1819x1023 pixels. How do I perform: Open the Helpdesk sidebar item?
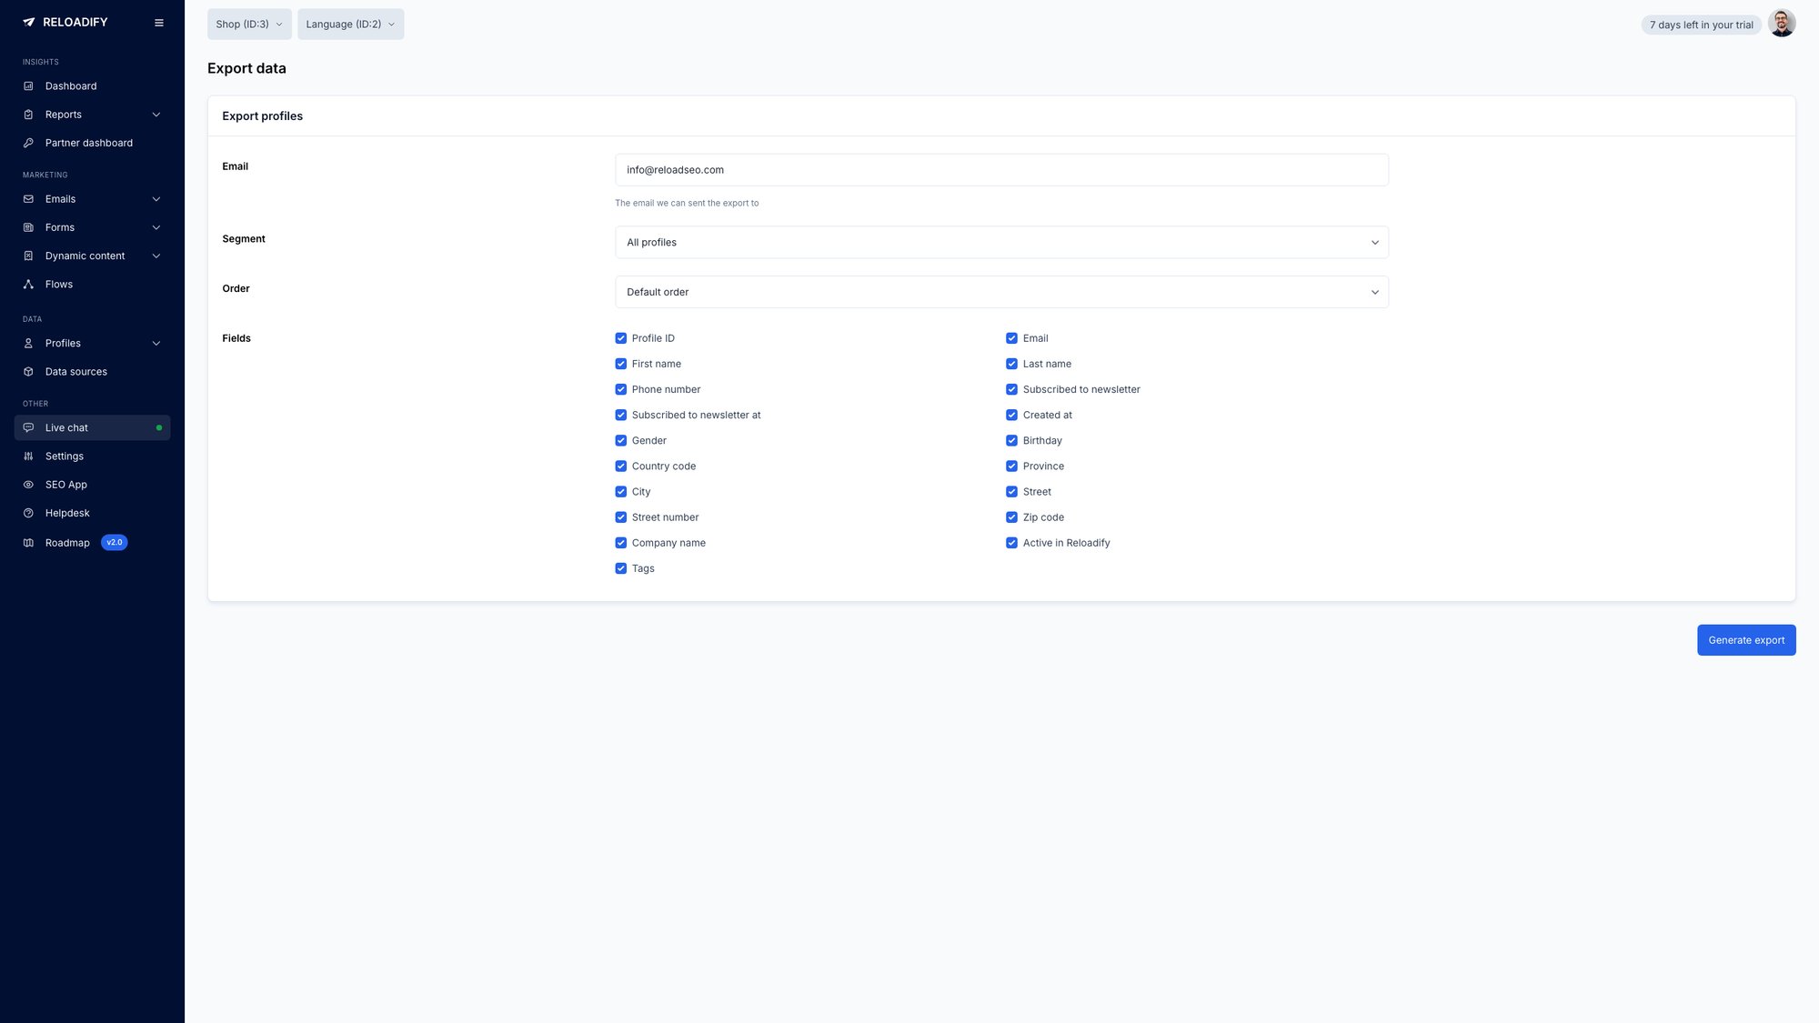pos(66,513)
